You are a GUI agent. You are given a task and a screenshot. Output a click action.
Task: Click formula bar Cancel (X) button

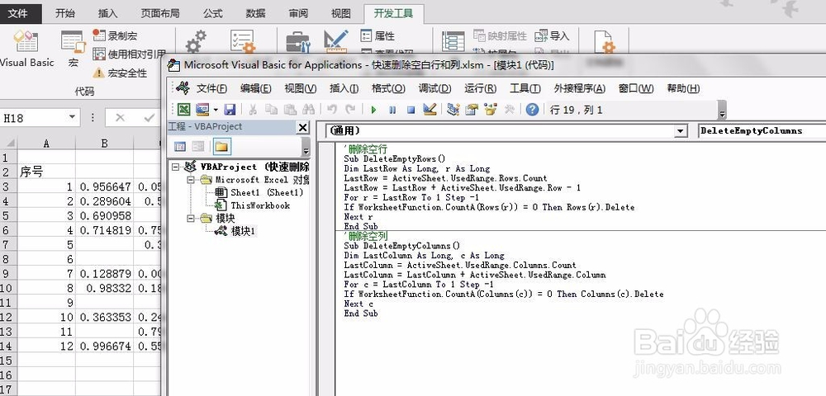(x=120, y=117)
